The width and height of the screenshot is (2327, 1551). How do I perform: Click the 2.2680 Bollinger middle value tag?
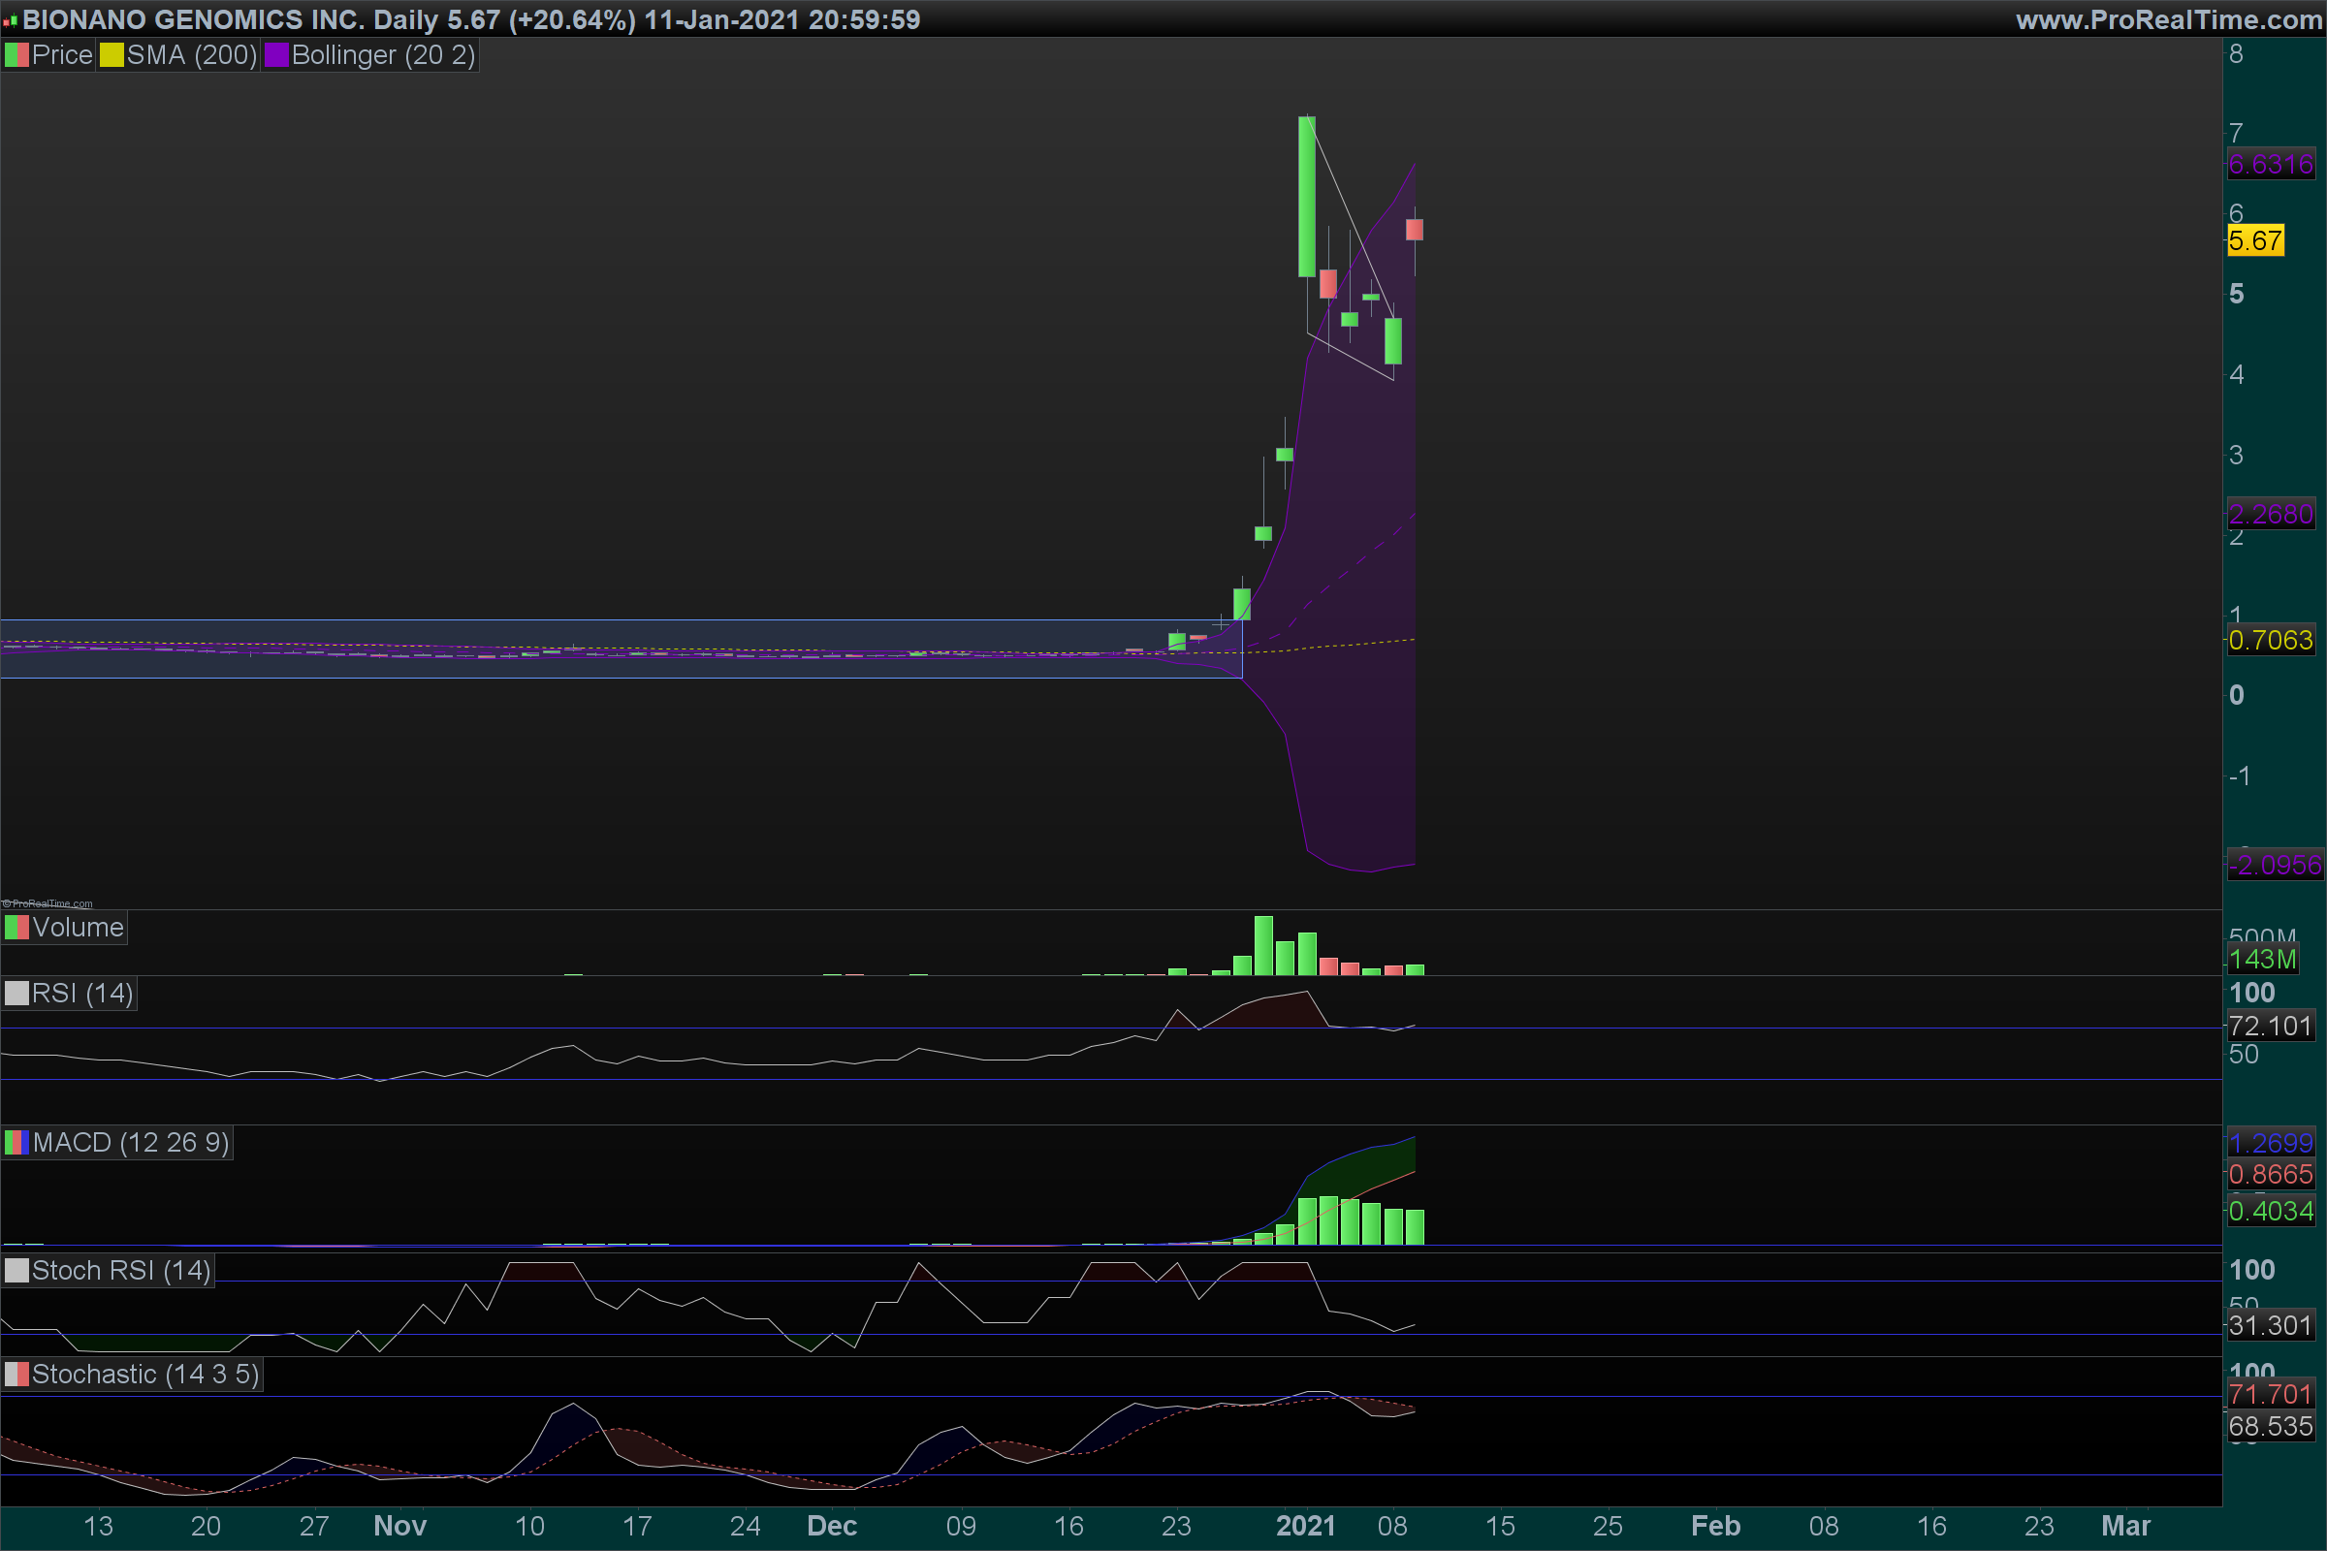pos(2270,515)
